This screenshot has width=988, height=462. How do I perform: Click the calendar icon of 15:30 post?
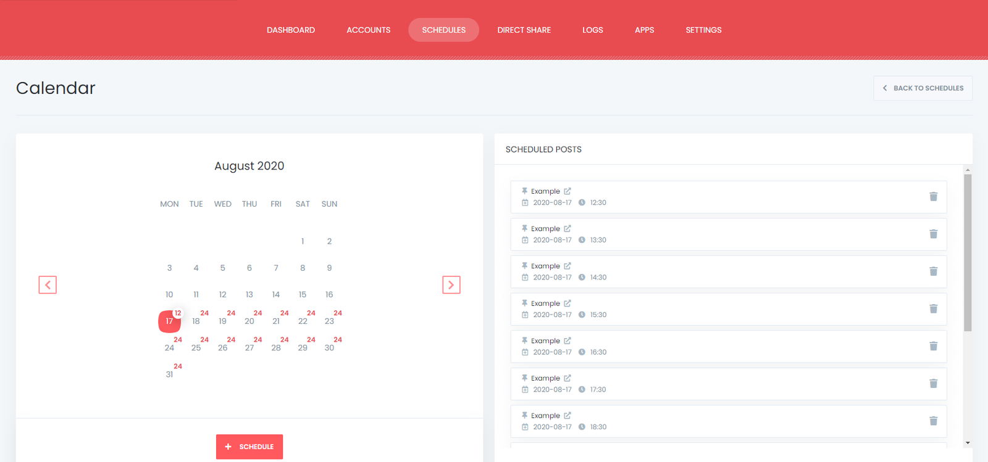(x=525, y=315)
